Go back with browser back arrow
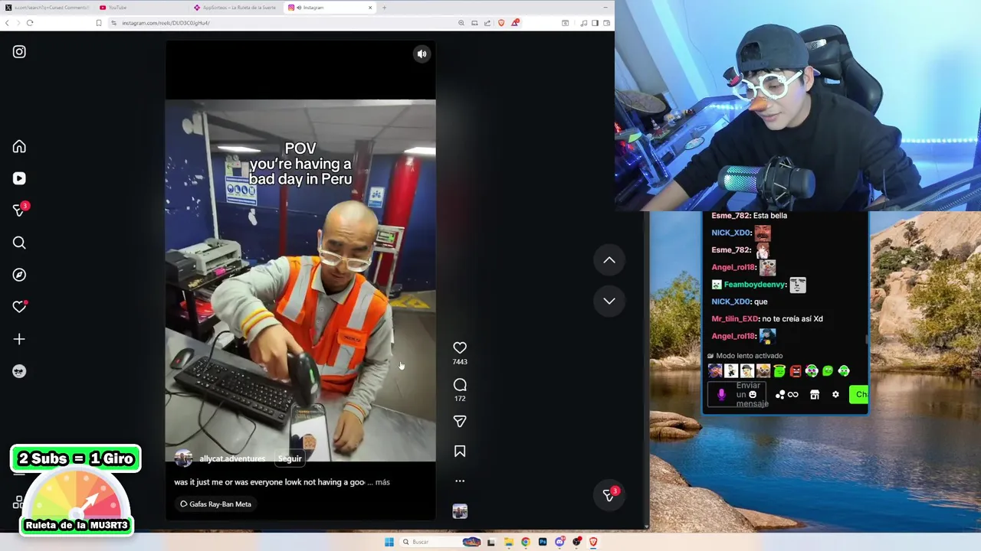The width and height of the screenshot is (981, 551). pos(7,23)
